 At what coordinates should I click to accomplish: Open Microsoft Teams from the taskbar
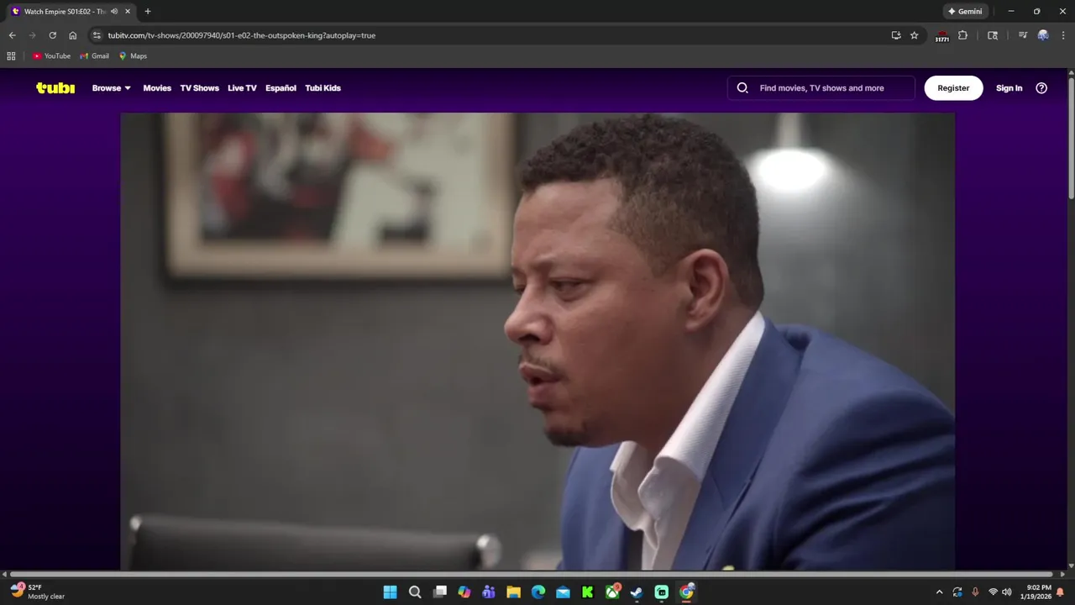pyautogui.click(x=489, y=592)
